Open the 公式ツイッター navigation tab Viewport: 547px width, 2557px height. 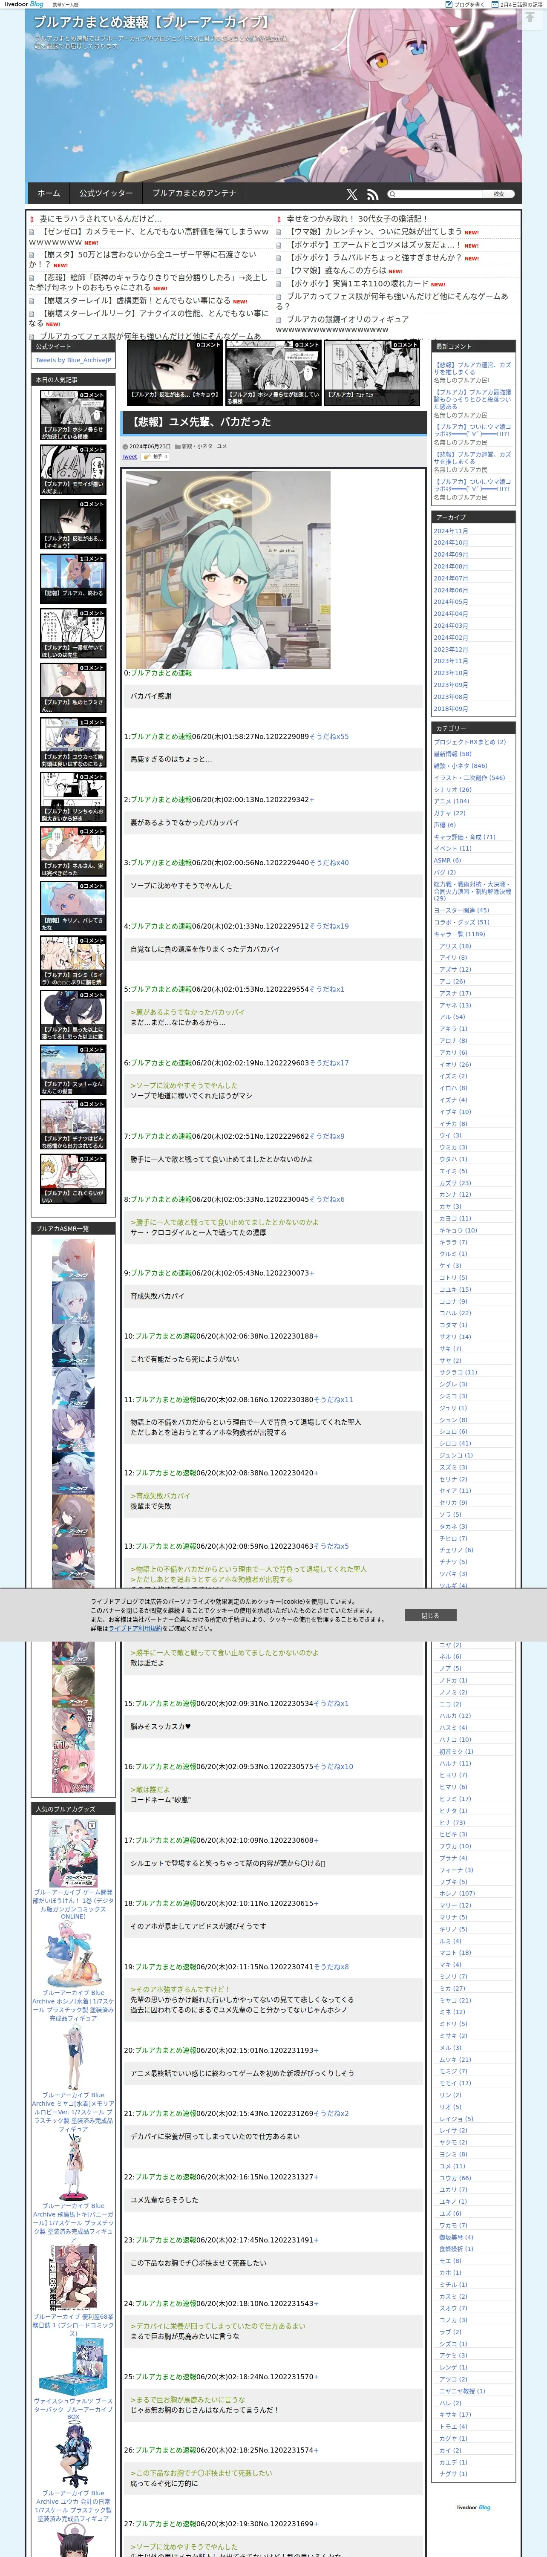(x=106, y=193)
